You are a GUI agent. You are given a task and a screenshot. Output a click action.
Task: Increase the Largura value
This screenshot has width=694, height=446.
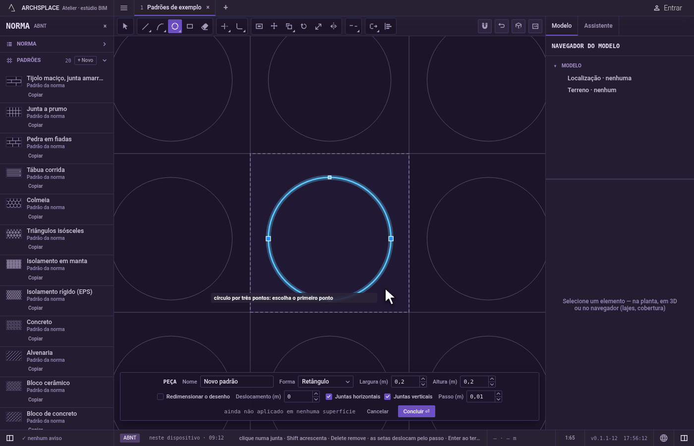[423, 379]
